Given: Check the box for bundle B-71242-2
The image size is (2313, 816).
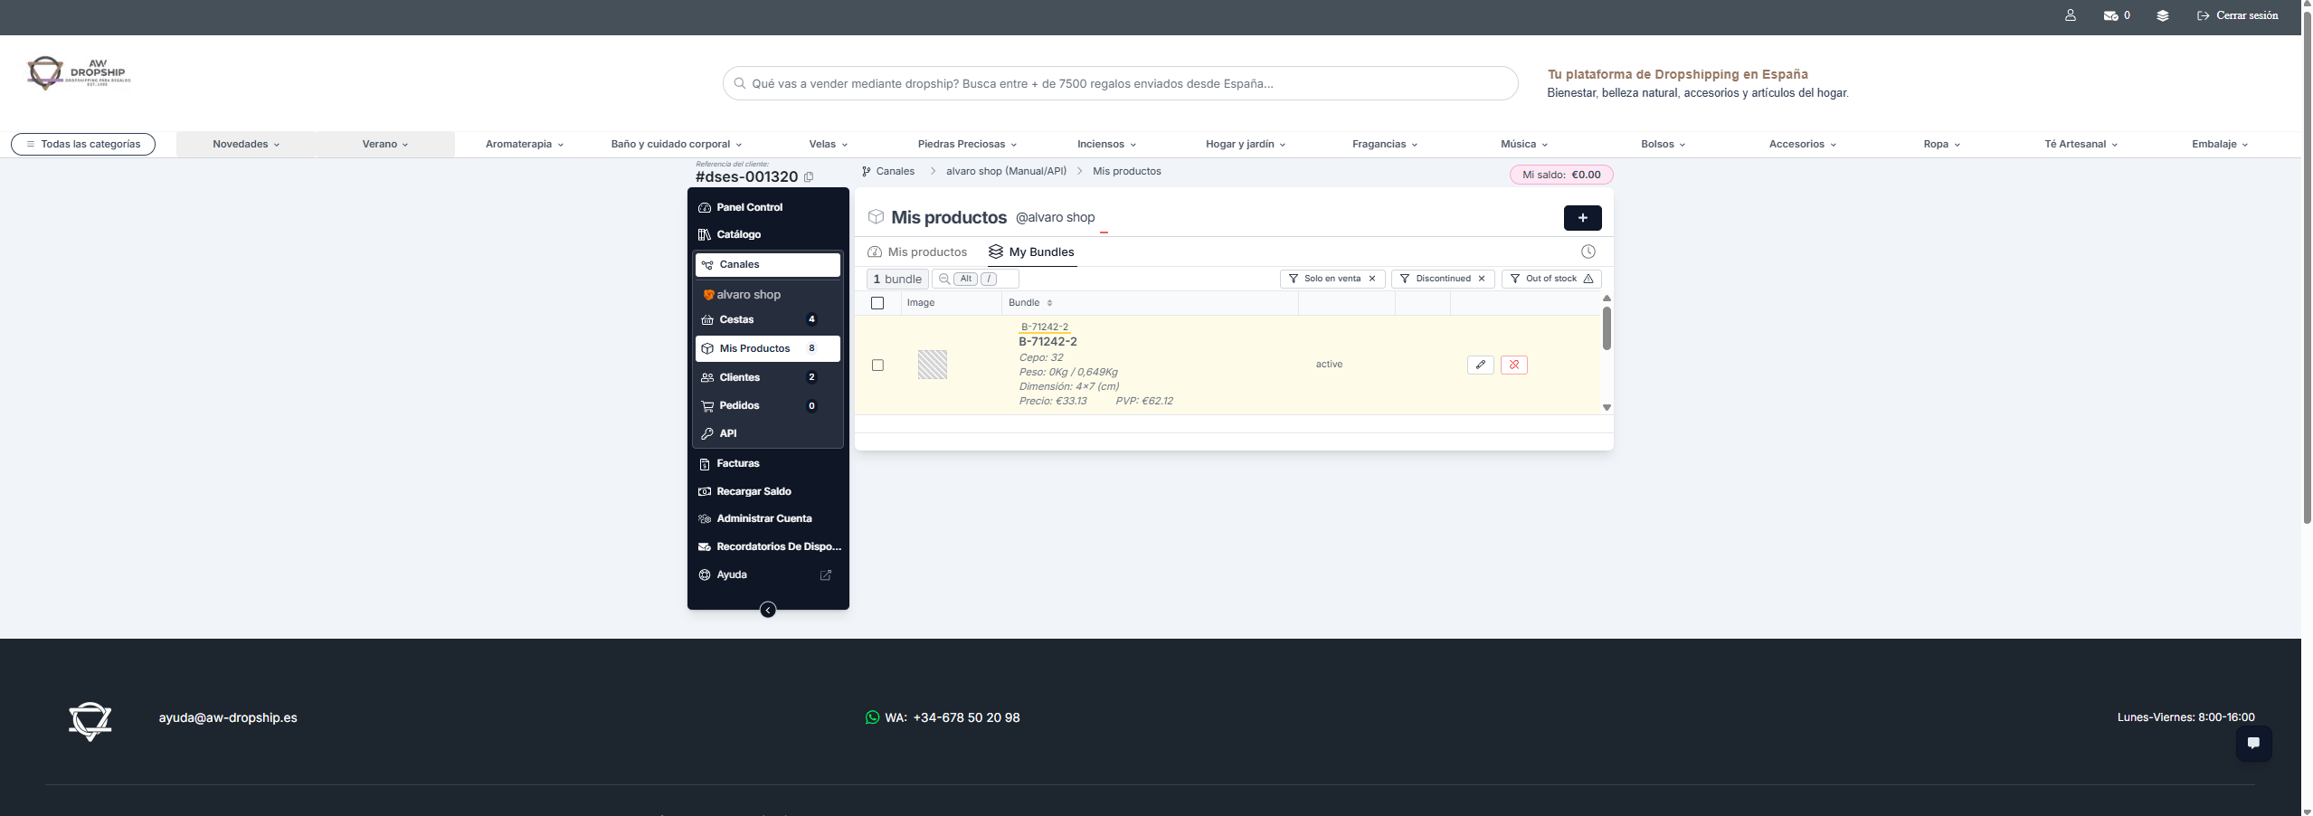Looking at the screenshot, I should [877, 365].
